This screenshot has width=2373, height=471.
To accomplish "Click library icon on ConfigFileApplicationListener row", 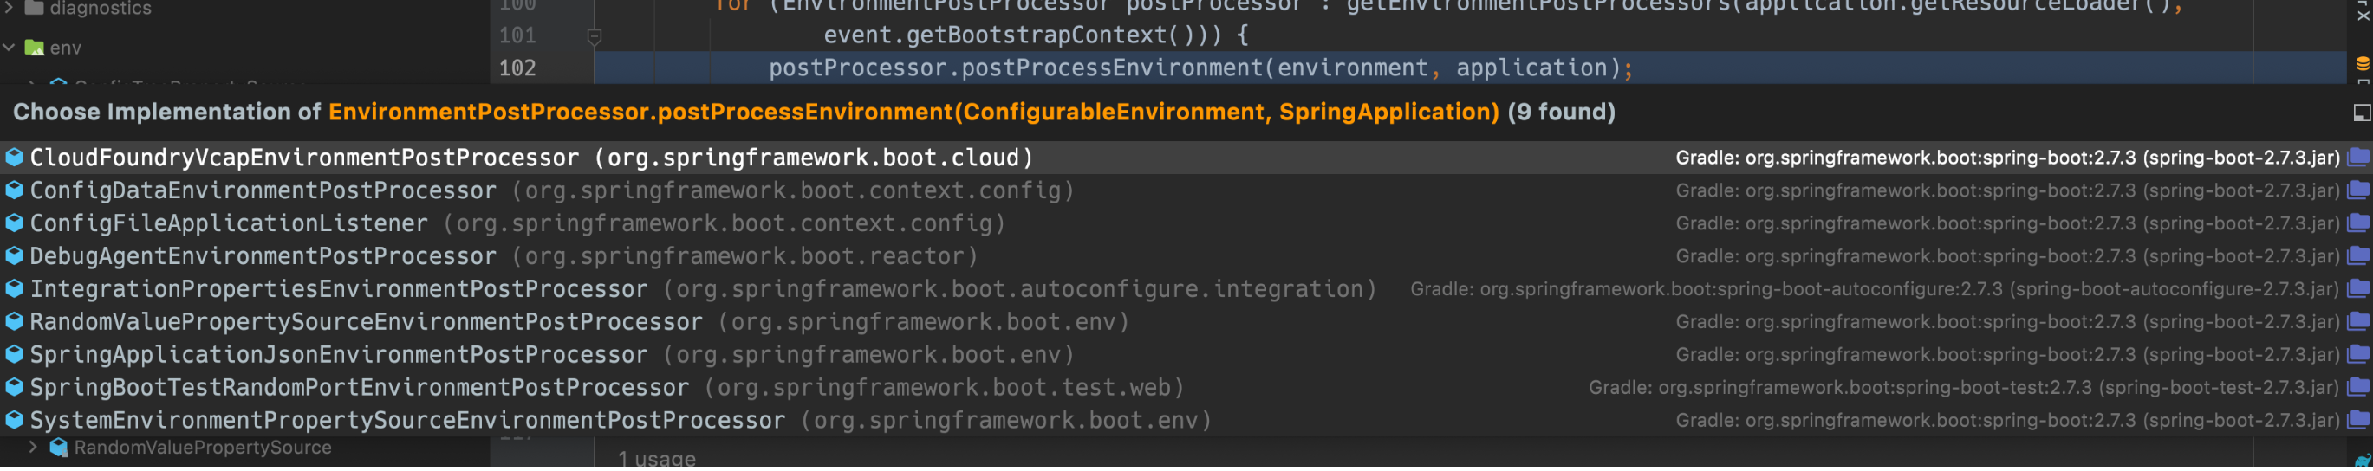I will 2358,223.
